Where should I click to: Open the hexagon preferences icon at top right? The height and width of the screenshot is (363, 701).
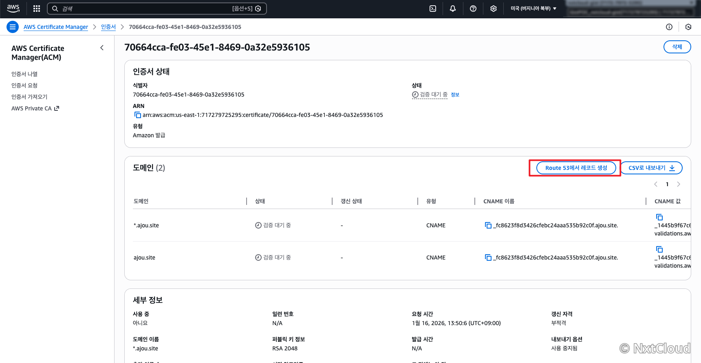pos(688,27)
